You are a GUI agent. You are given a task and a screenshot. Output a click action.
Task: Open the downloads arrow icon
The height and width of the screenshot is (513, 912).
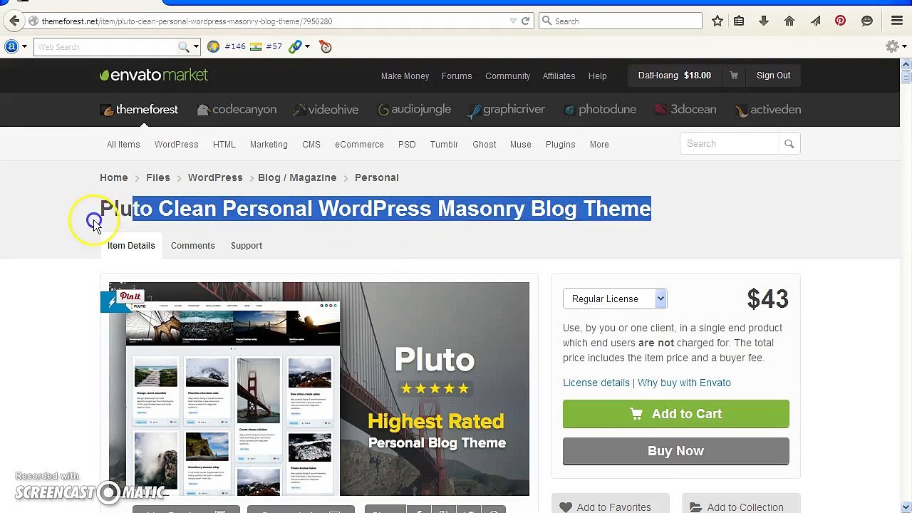[764, 21]
